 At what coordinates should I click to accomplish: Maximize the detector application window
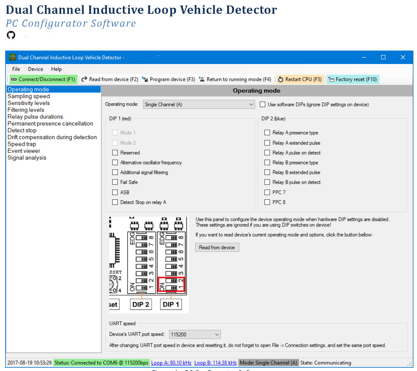click(383, 57)
